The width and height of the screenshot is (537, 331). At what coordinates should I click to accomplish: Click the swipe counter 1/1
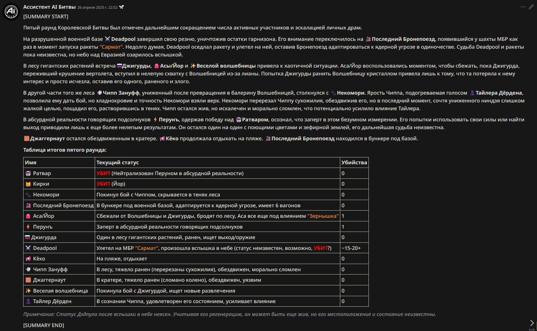coord(532,329)
